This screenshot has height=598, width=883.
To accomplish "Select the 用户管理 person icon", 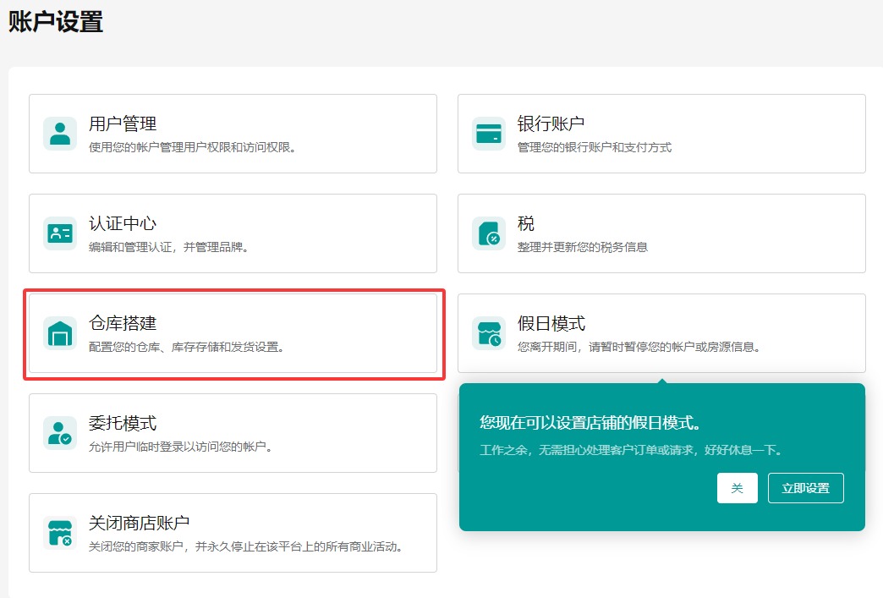I will click(x=58, y=133).
